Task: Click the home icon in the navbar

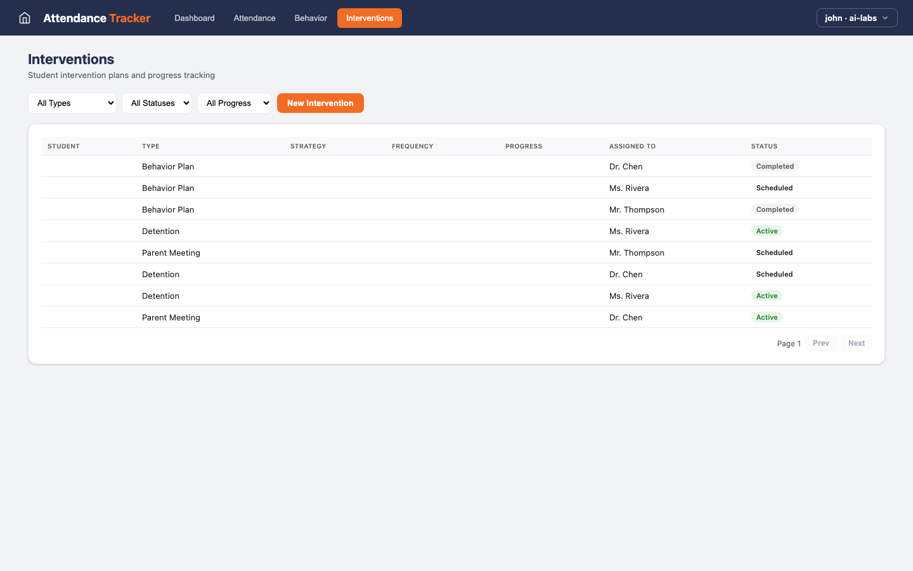Action: (x=25, y=18)
